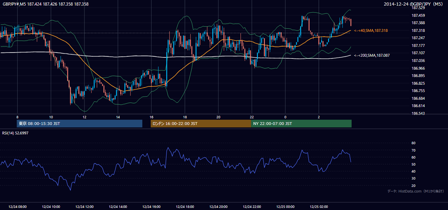Click the hour 20 marker on chart axis
Image resolution: width=448 pixels, height=210 pixels.
(218, 117)
